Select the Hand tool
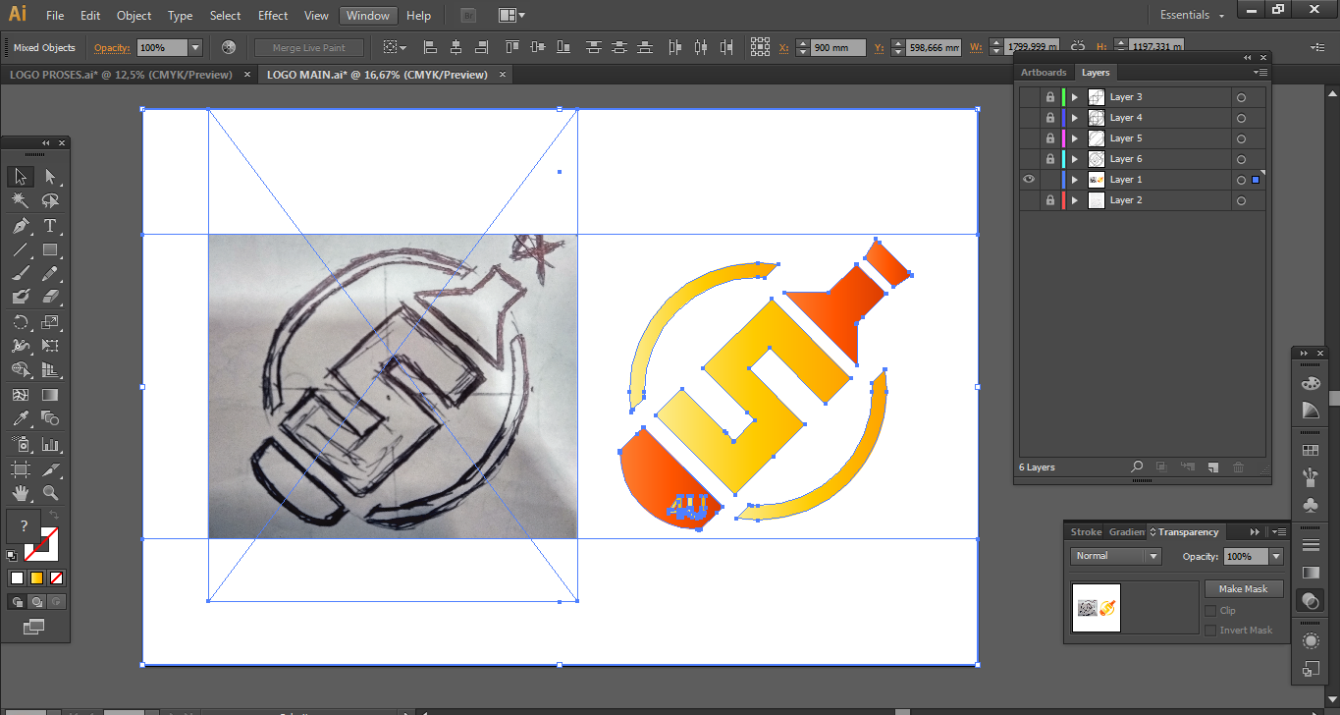This screenshot has height=715, width=1340. pos(20,493)
